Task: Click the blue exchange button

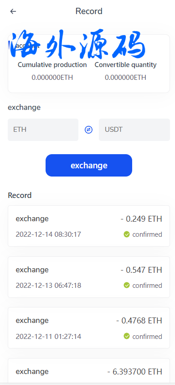Action: [x=89, y=165]
